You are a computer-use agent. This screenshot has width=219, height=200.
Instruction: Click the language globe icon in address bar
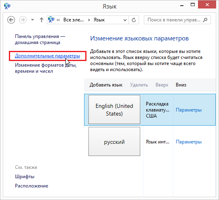click(x=51, y=20)
